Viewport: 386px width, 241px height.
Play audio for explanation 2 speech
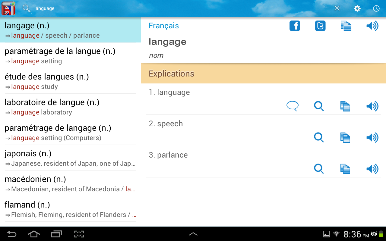372,137
